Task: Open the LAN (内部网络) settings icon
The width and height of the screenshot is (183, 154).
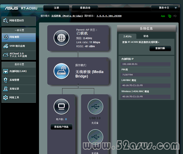Action: click(6, 71)
